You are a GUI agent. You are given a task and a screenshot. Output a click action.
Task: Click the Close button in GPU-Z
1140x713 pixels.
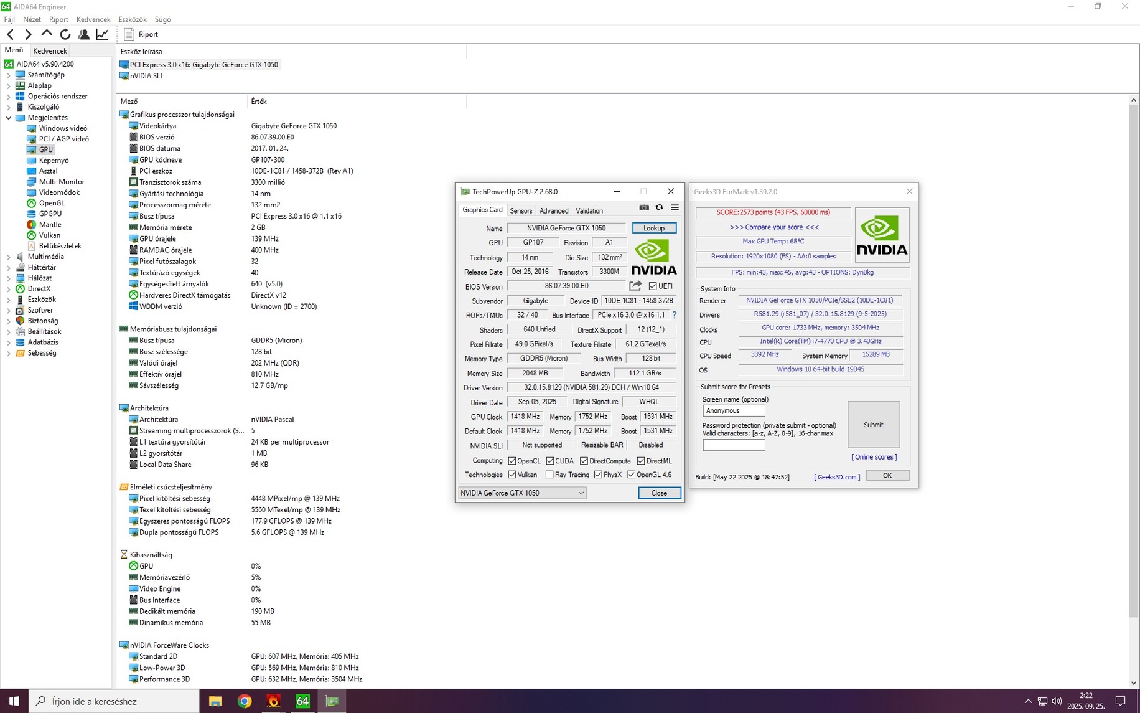click(660, 493)
